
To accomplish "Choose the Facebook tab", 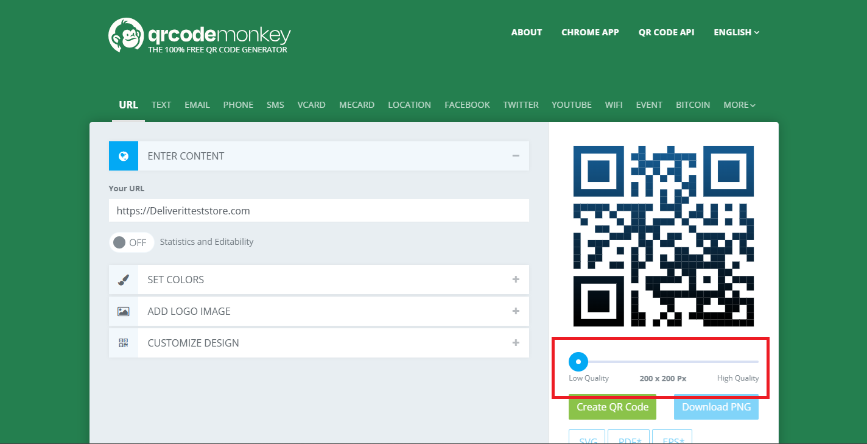I will coord(467,105).
